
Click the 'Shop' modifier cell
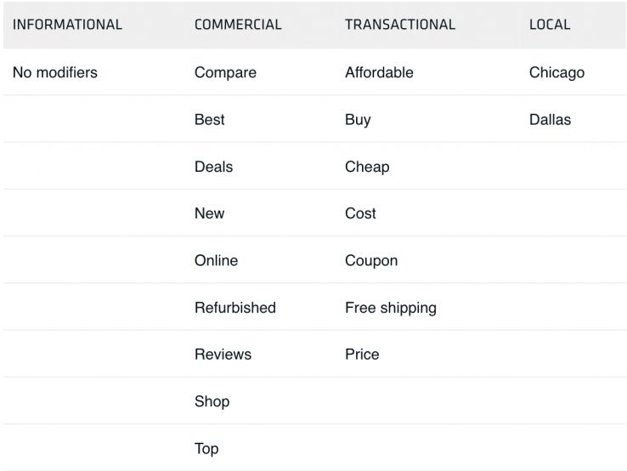(212, 401)
